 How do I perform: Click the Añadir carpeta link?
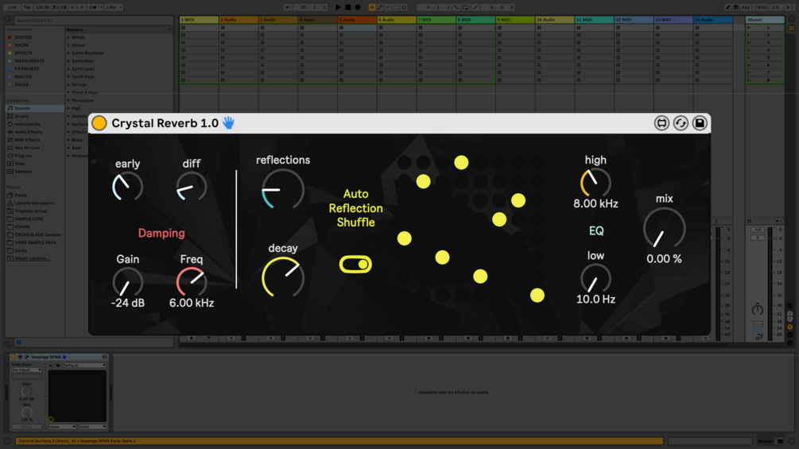tap(32, 258)
